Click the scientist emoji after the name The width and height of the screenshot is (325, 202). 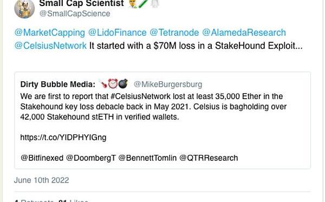pyautogui.click(x=133, y=4)
